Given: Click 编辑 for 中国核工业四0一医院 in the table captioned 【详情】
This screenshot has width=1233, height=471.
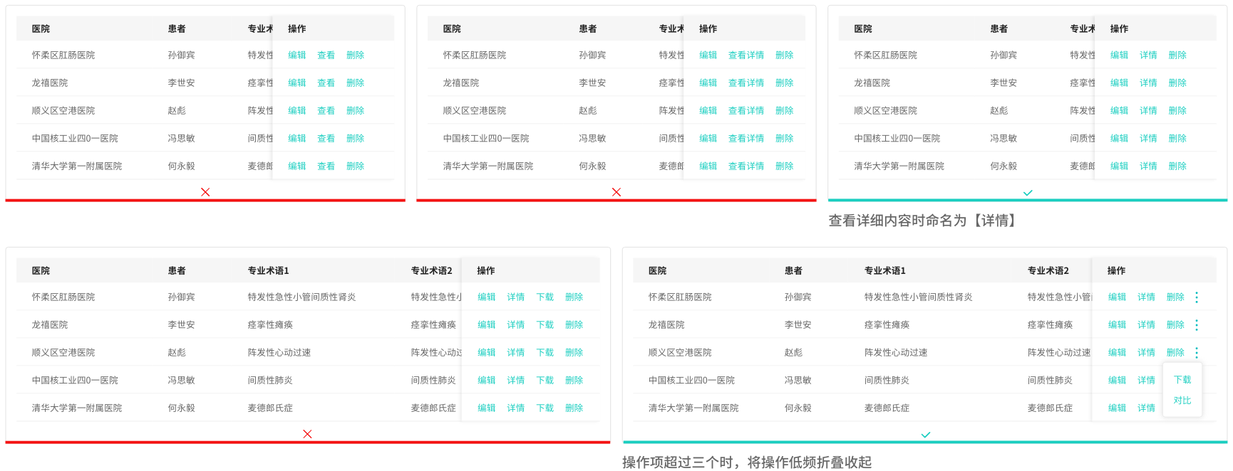Looking at the screenshot, I should [x=1119, y=138].
